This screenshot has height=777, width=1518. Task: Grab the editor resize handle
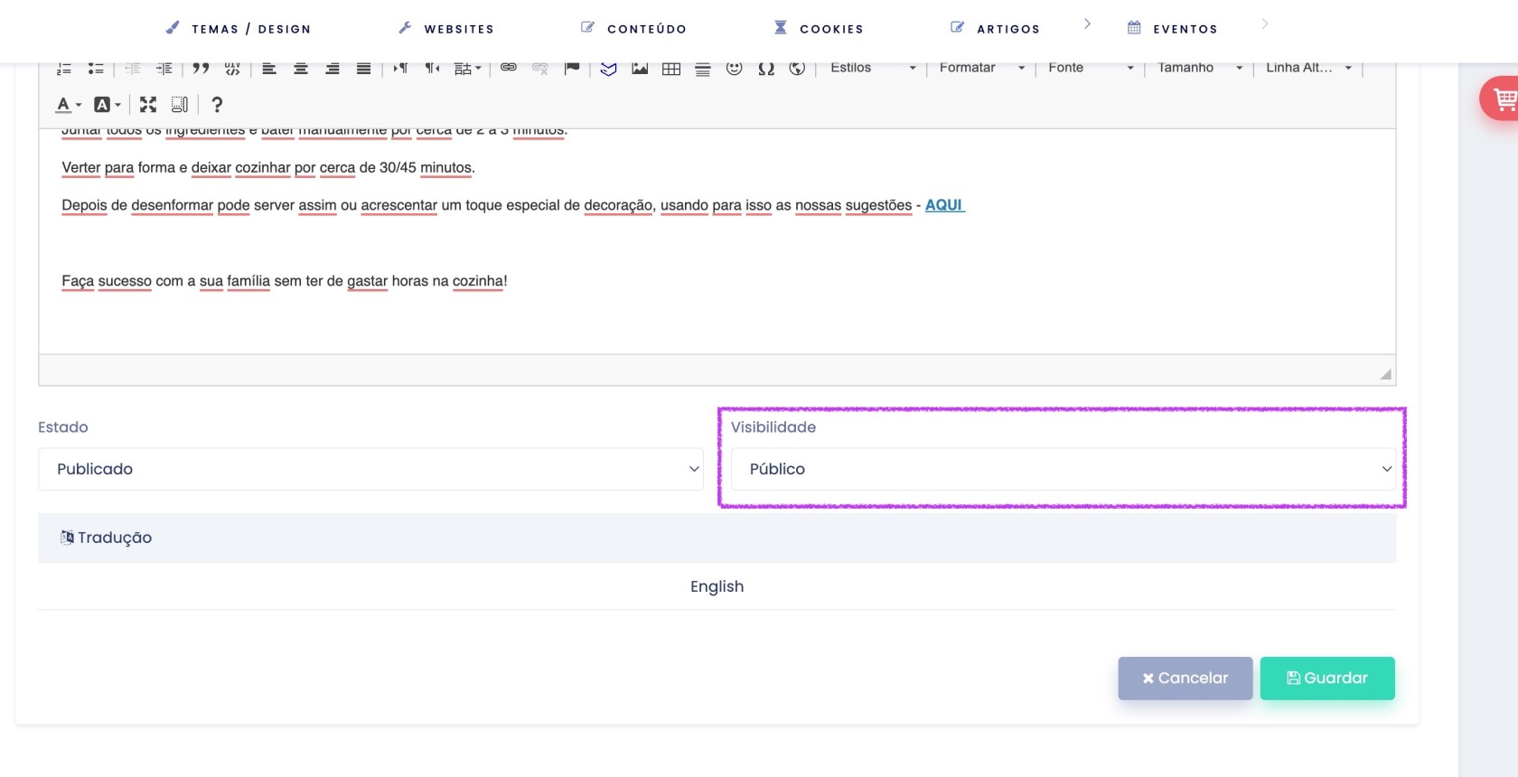tap(1386, 374)
